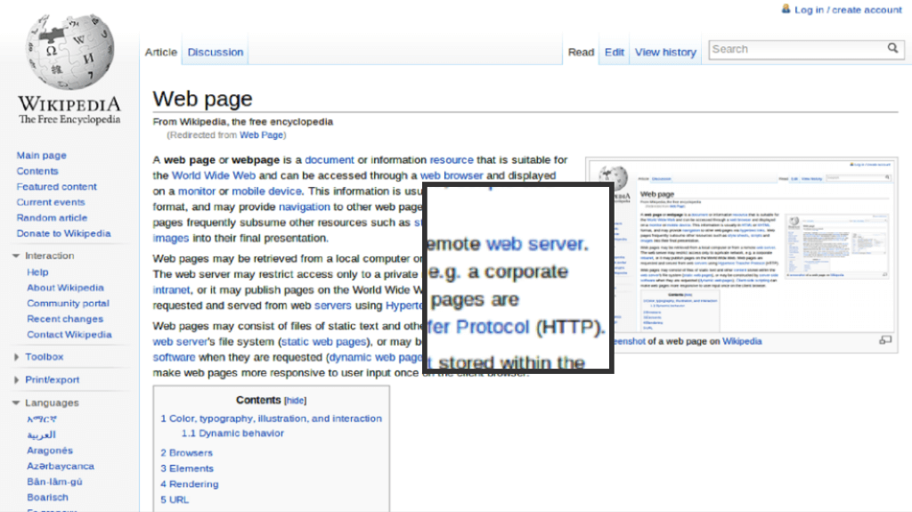Follow the software link
The width and height of the screenshot is (912, 512).
pyautogui.click(x=174, y=358)
